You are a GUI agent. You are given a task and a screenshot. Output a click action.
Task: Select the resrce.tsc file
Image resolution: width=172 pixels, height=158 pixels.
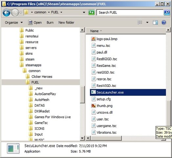pos(101,79)
